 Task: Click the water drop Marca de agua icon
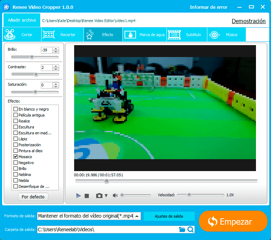coord(130,34)
